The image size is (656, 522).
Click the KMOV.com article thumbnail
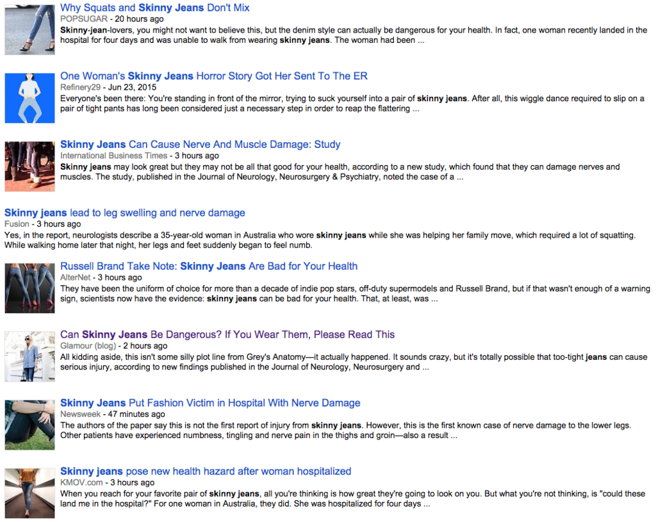click(29, 493)
